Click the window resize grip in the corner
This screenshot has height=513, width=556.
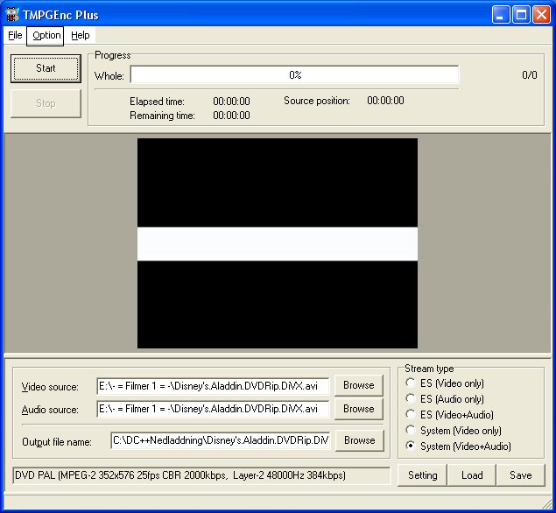tap(546, 504)
